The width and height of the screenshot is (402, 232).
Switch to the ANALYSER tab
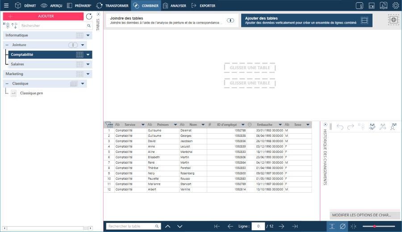click(175, 6)
